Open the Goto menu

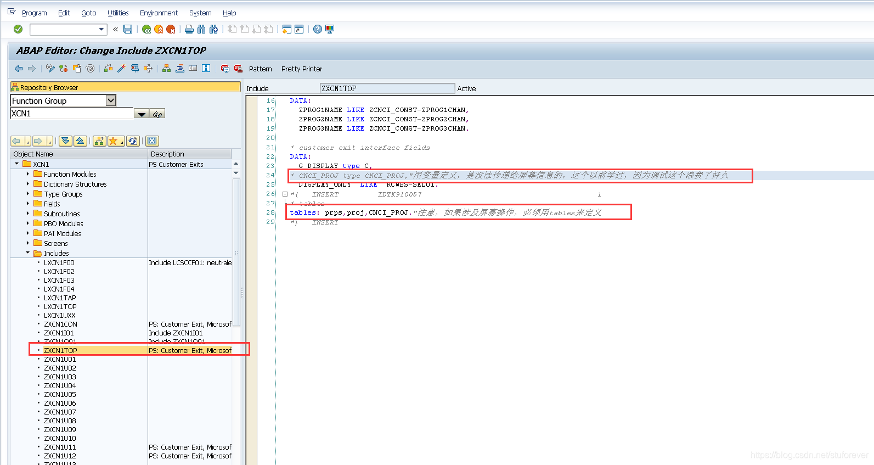(x=89, y=13)
